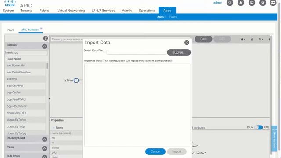The width and height of the screenshot is (281, 158).
Task: Select class dbgac:AnyToEp
Action: [25, 113]
